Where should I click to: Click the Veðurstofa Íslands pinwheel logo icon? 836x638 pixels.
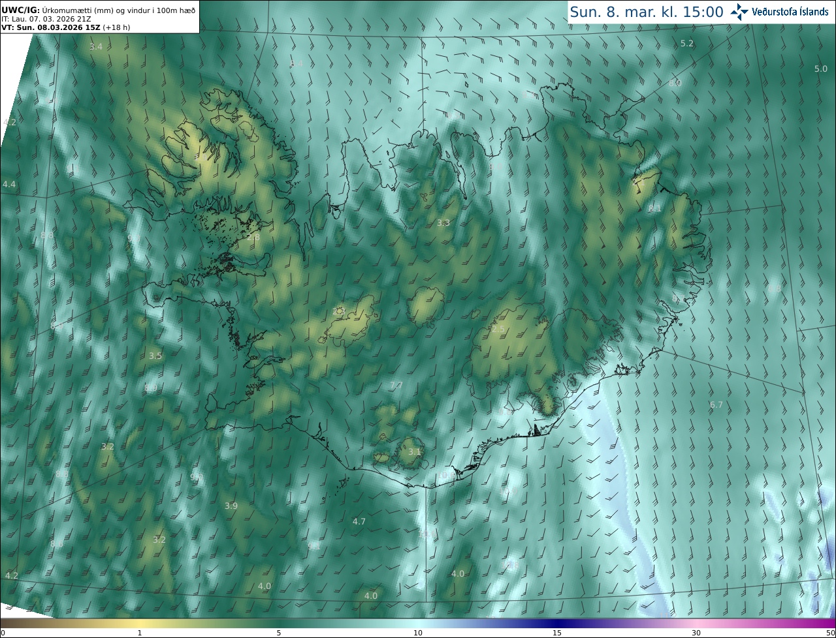pyautogui.click(x=739, y=12)
